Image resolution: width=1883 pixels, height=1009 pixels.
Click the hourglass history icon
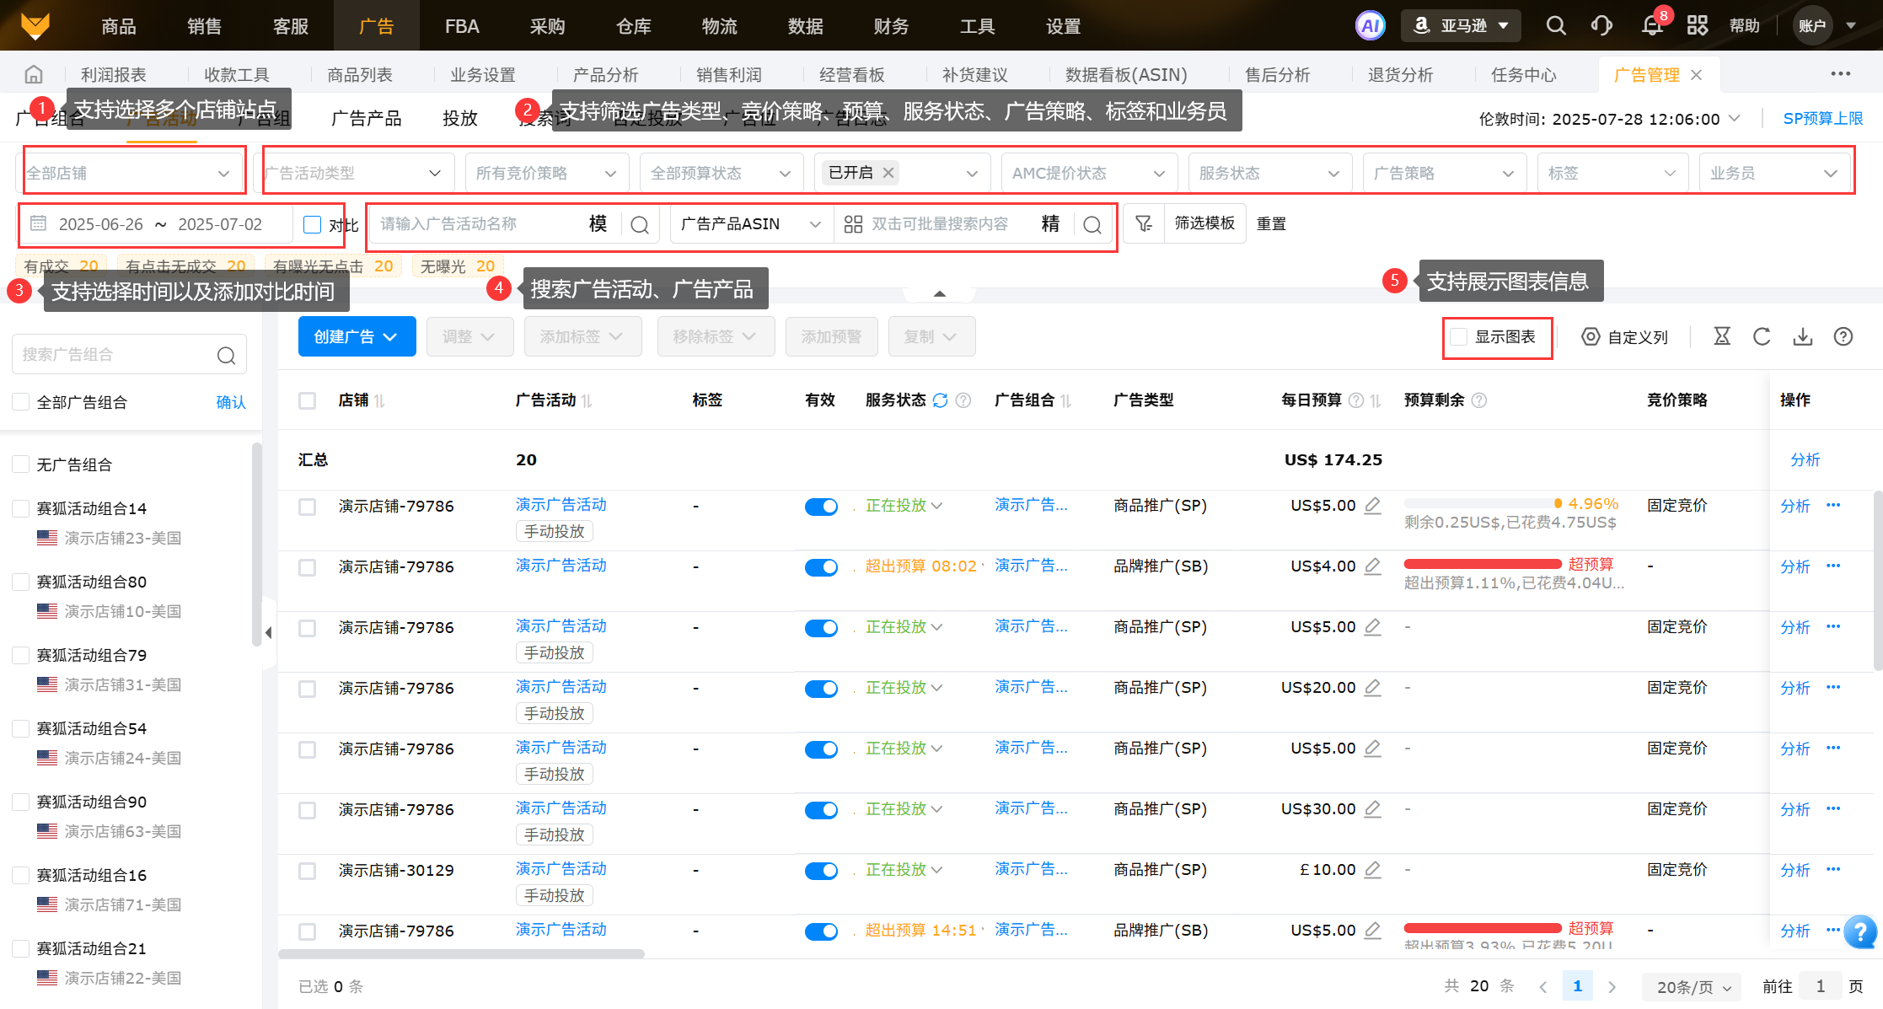tap(1722, 337)
